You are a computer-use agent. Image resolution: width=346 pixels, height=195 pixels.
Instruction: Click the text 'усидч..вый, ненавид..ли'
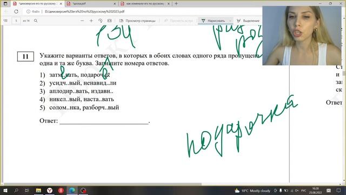(83, 83)
